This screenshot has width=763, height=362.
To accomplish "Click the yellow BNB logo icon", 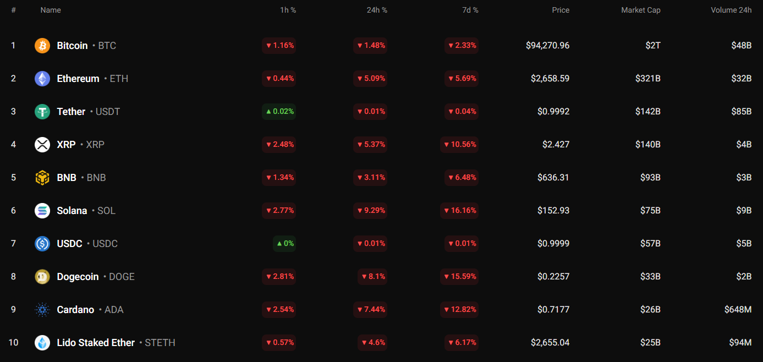I will pyautogui.click(x=42, y=178).
